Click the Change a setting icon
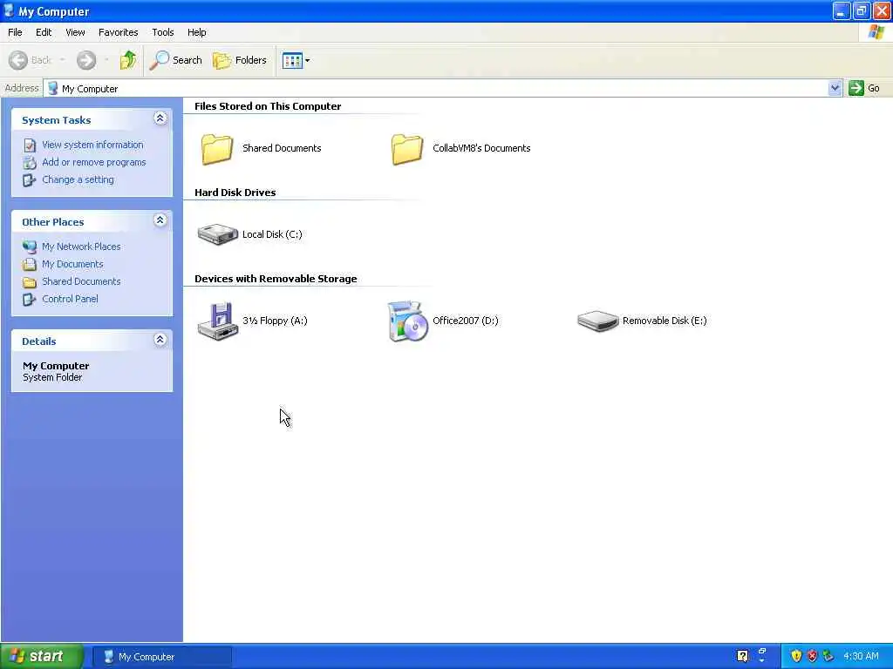Viewport: 893px width, 669px height. (x=30, y=180)
